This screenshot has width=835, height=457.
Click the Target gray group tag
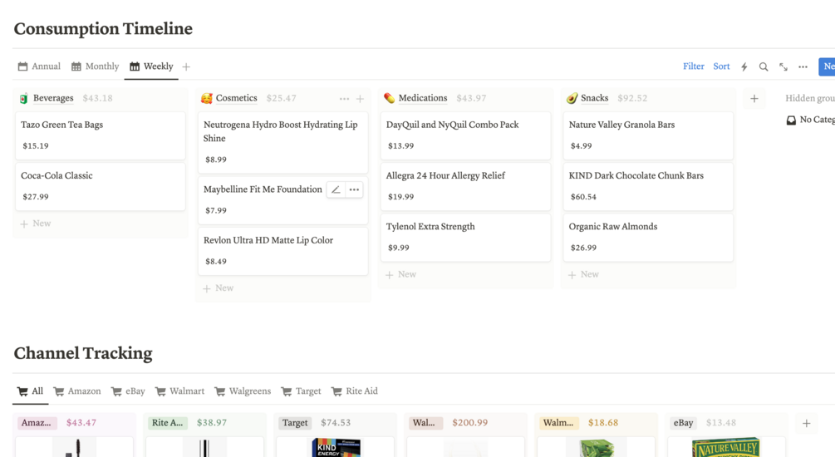pos(295,423)
